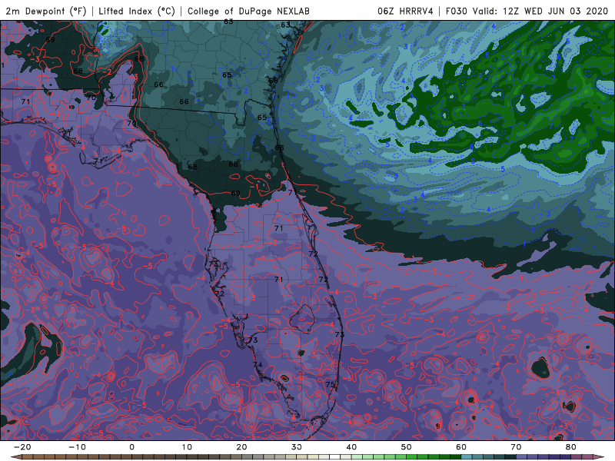Click the "10" color scale label
The image size is (615, 461).
tap(187, 447)
